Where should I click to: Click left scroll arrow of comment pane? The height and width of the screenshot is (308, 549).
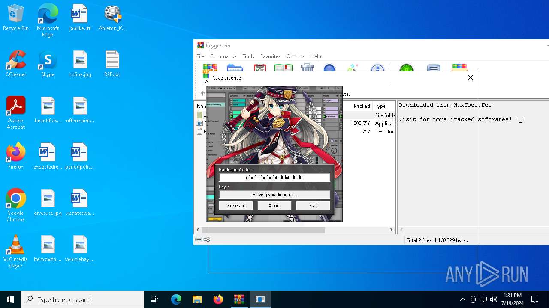pyautogui.click(x=401, y=230)
